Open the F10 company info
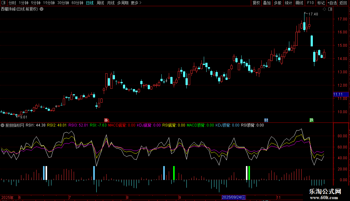Screen dimensions: 350x201 [310, 3]
